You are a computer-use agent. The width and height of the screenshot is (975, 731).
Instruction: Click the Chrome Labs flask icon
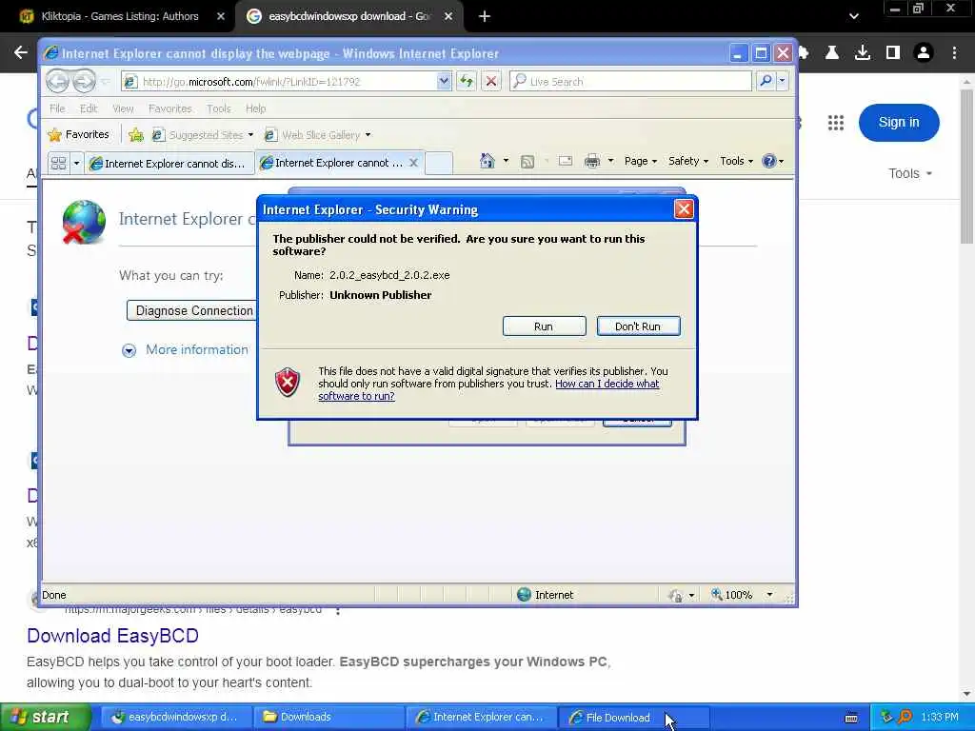point(832,53)
